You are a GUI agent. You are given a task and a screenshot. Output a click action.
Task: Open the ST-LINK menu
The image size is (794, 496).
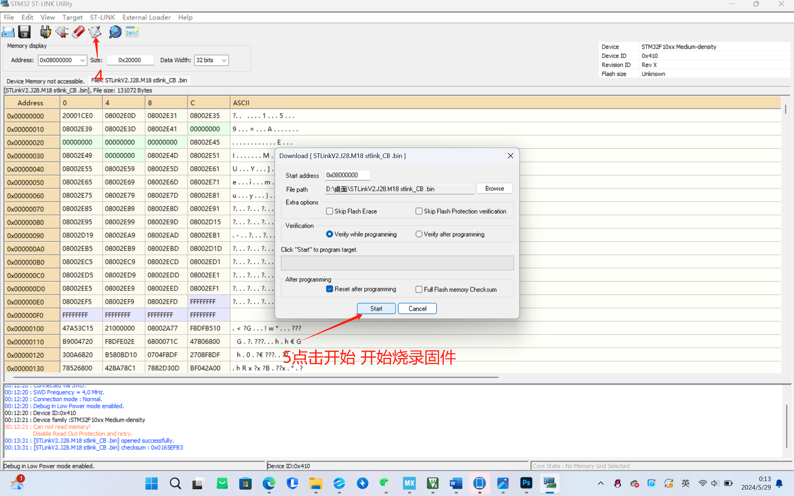point(102,17)
